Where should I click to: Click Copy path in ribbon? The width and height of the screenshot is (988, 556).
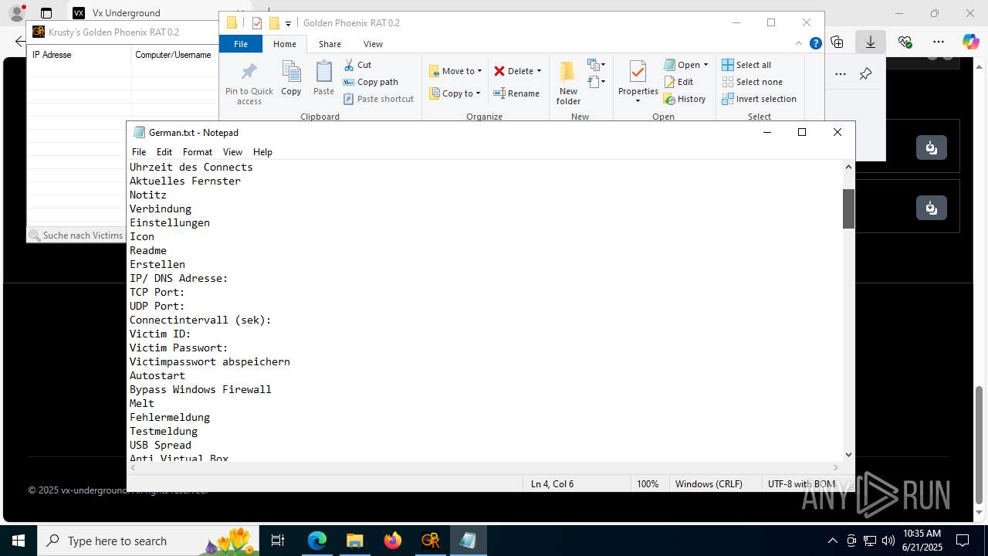click(x=370, y=82)
